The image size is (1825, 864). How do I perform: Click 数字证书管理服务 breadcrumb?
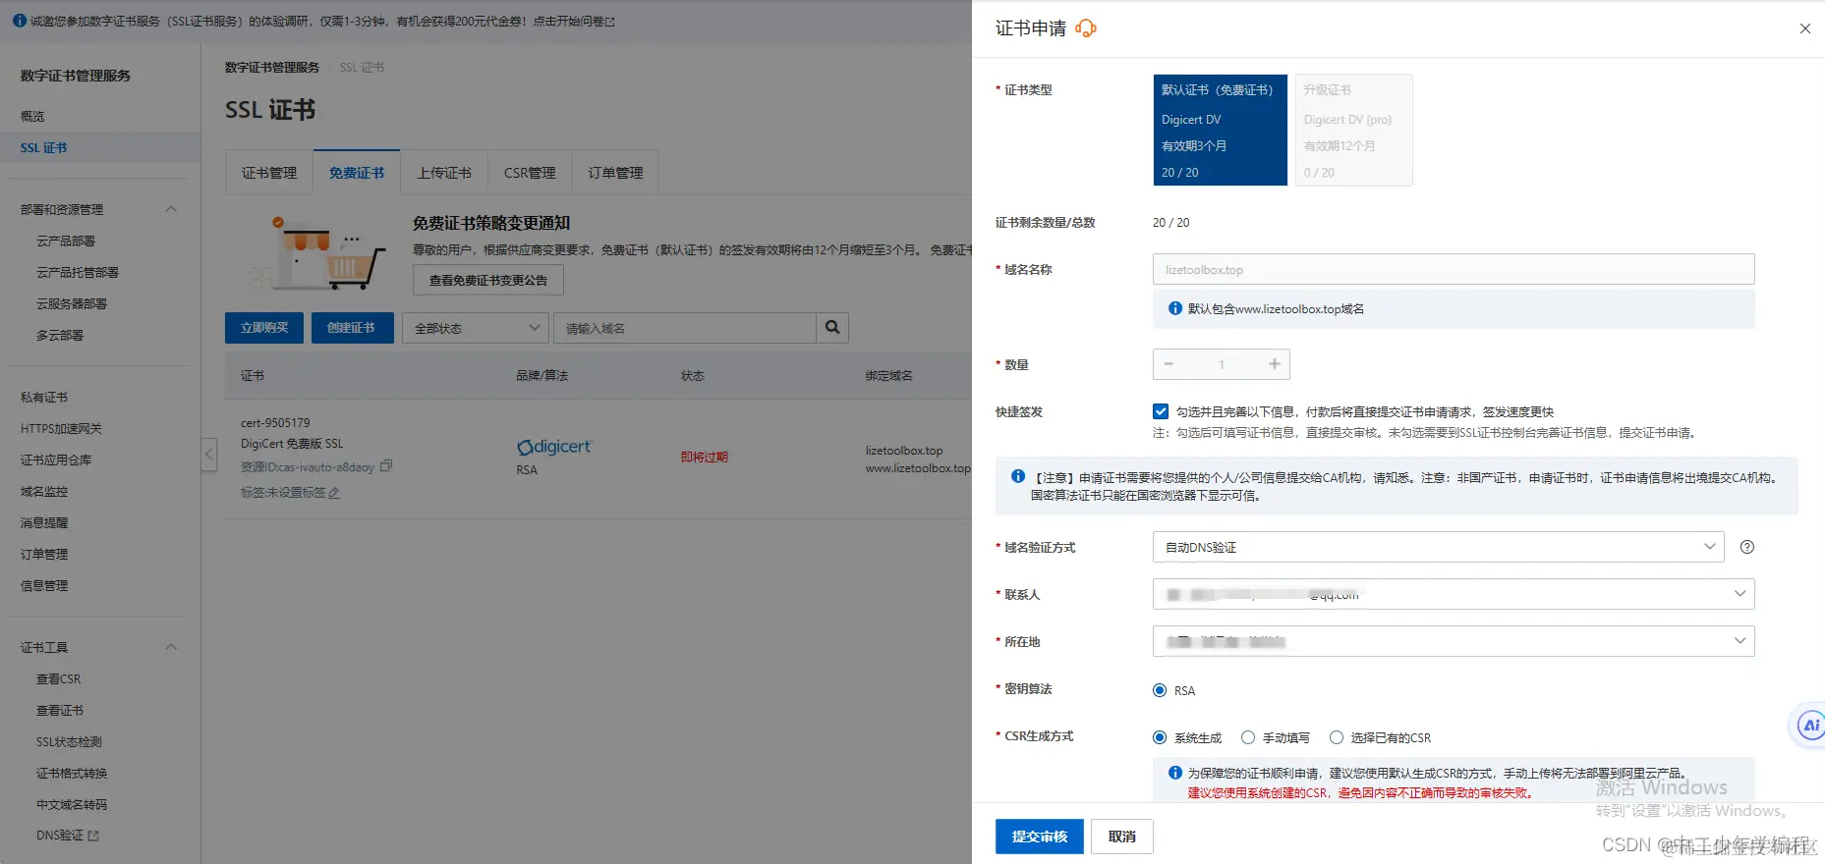[272, 67]
